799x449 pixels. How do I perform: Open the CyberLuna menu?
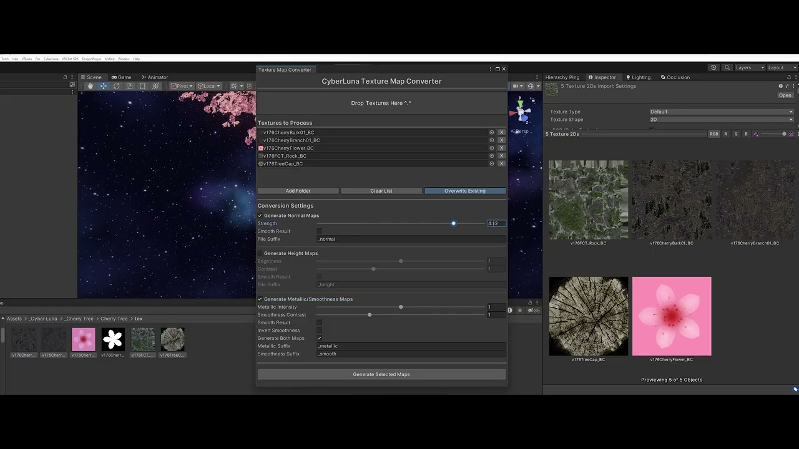point(51,59)
